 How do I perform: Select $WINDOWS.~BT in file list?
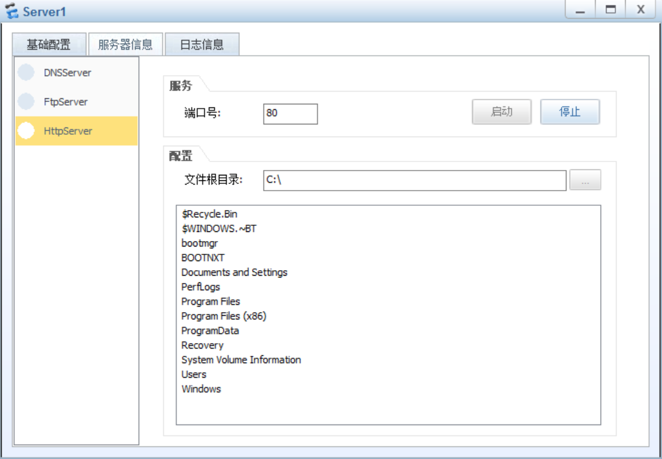click(219, 229)
